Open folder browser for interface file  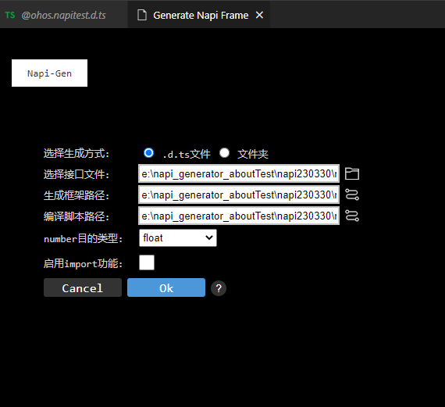352,174
